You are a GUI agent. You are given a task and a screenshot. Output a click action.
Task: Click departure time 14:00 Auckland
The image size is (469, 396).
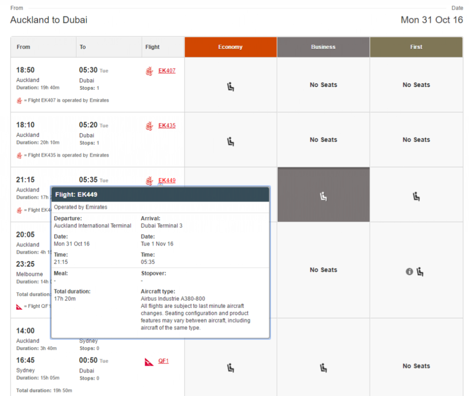[26, 331]
